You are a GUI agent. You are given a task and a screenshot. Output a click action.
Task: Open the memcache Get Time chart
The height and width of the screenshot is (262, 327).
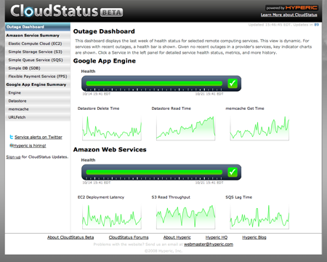point(259,127)
